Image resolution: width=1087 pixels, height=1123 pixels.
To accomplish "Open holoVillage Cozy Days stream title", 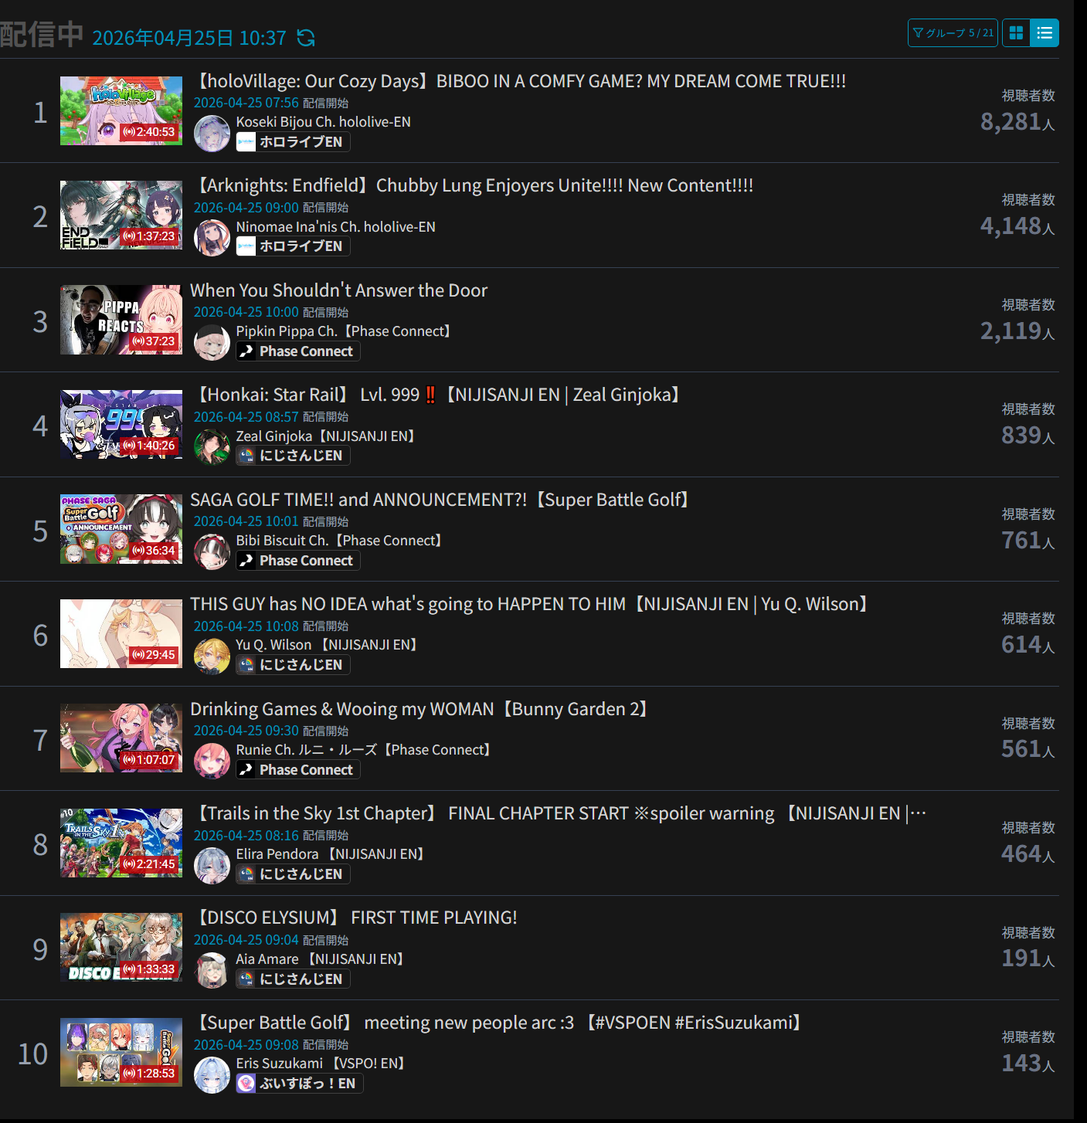I will point(519,81).
